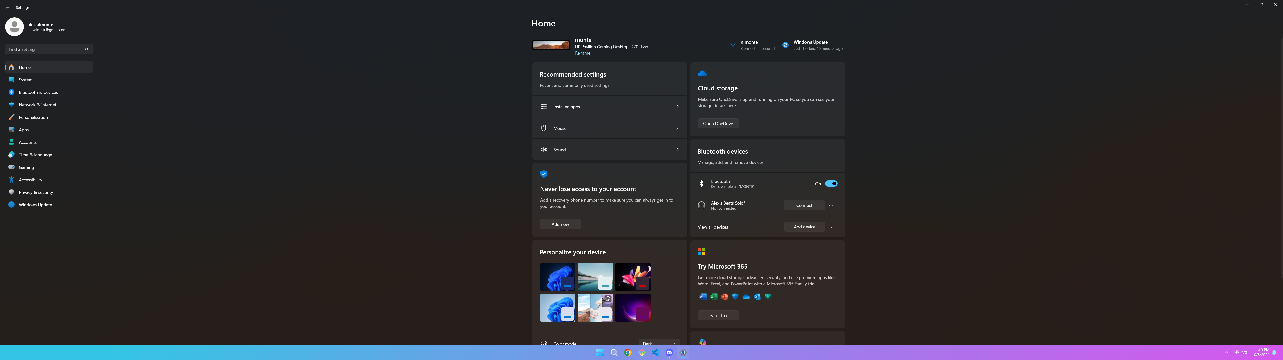Image resolution: width=1283 pixels, height=360 pixels.
Task: Click the Wi-Fi almonte network status icon
Action: click(733, 45)
